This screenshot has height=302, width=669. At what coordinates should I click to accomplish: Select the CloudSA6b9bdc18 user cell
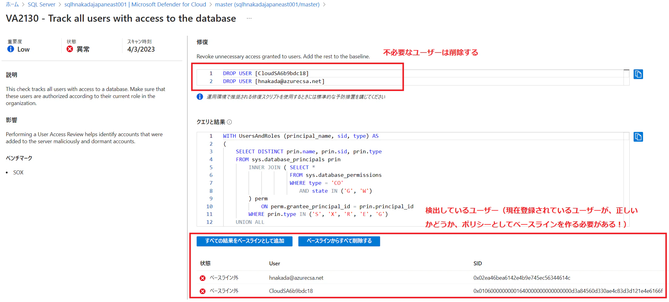pos(291,291)
